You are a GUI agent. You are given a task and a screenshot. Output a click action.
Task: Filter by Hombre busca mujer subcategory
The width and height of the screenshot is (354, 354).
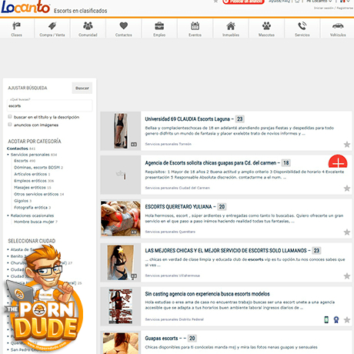[34, 222]
